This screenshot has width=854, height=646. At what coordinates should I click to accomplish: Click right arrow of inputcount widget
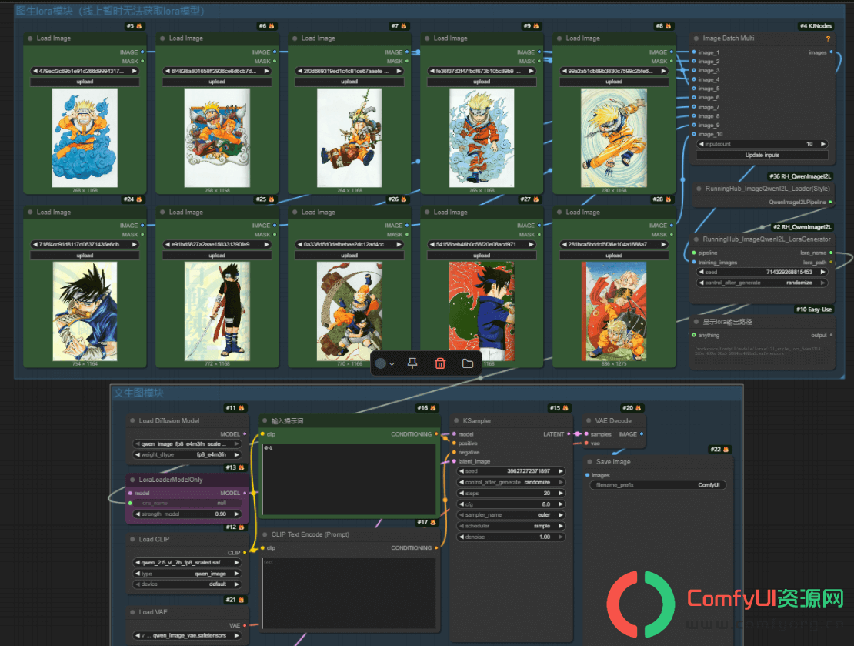click(823, 144)
